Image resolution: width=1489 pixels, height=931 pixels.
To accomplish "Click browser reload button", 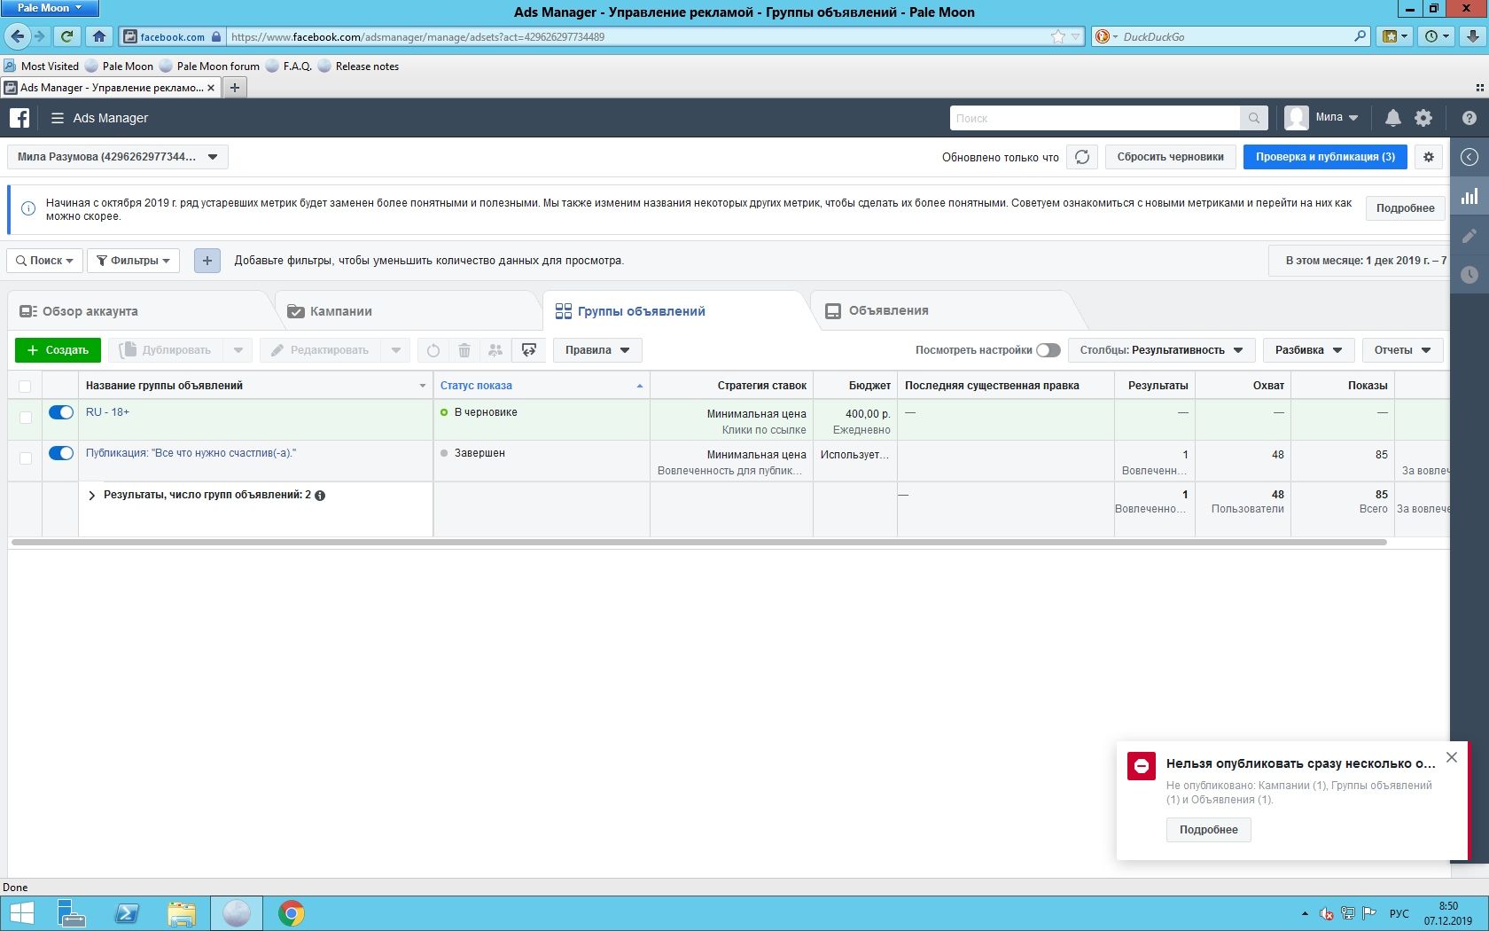I will pos(66,36).
